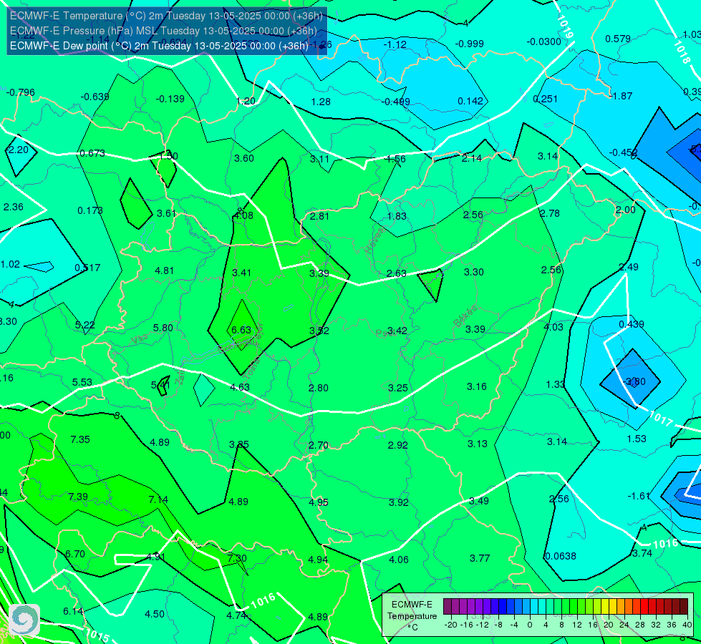The height and width of the screenshot is (644, 701).
Task: Click the 1017 isobar label
Action: [x=660, y=419]
